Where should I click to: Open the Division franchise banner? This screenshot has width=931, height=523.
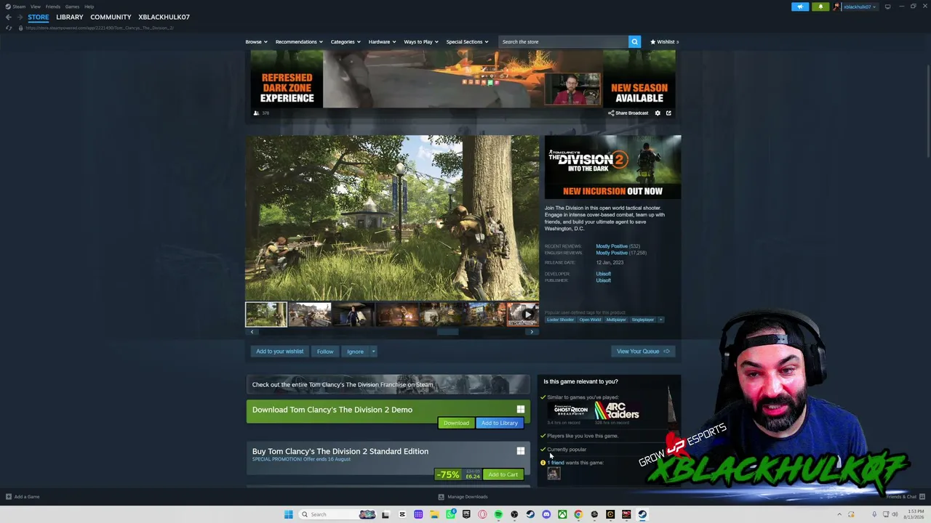388,385
